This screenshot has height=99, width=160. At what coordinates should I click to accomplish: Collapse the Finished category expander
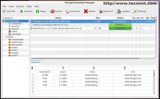coord(4,37)
